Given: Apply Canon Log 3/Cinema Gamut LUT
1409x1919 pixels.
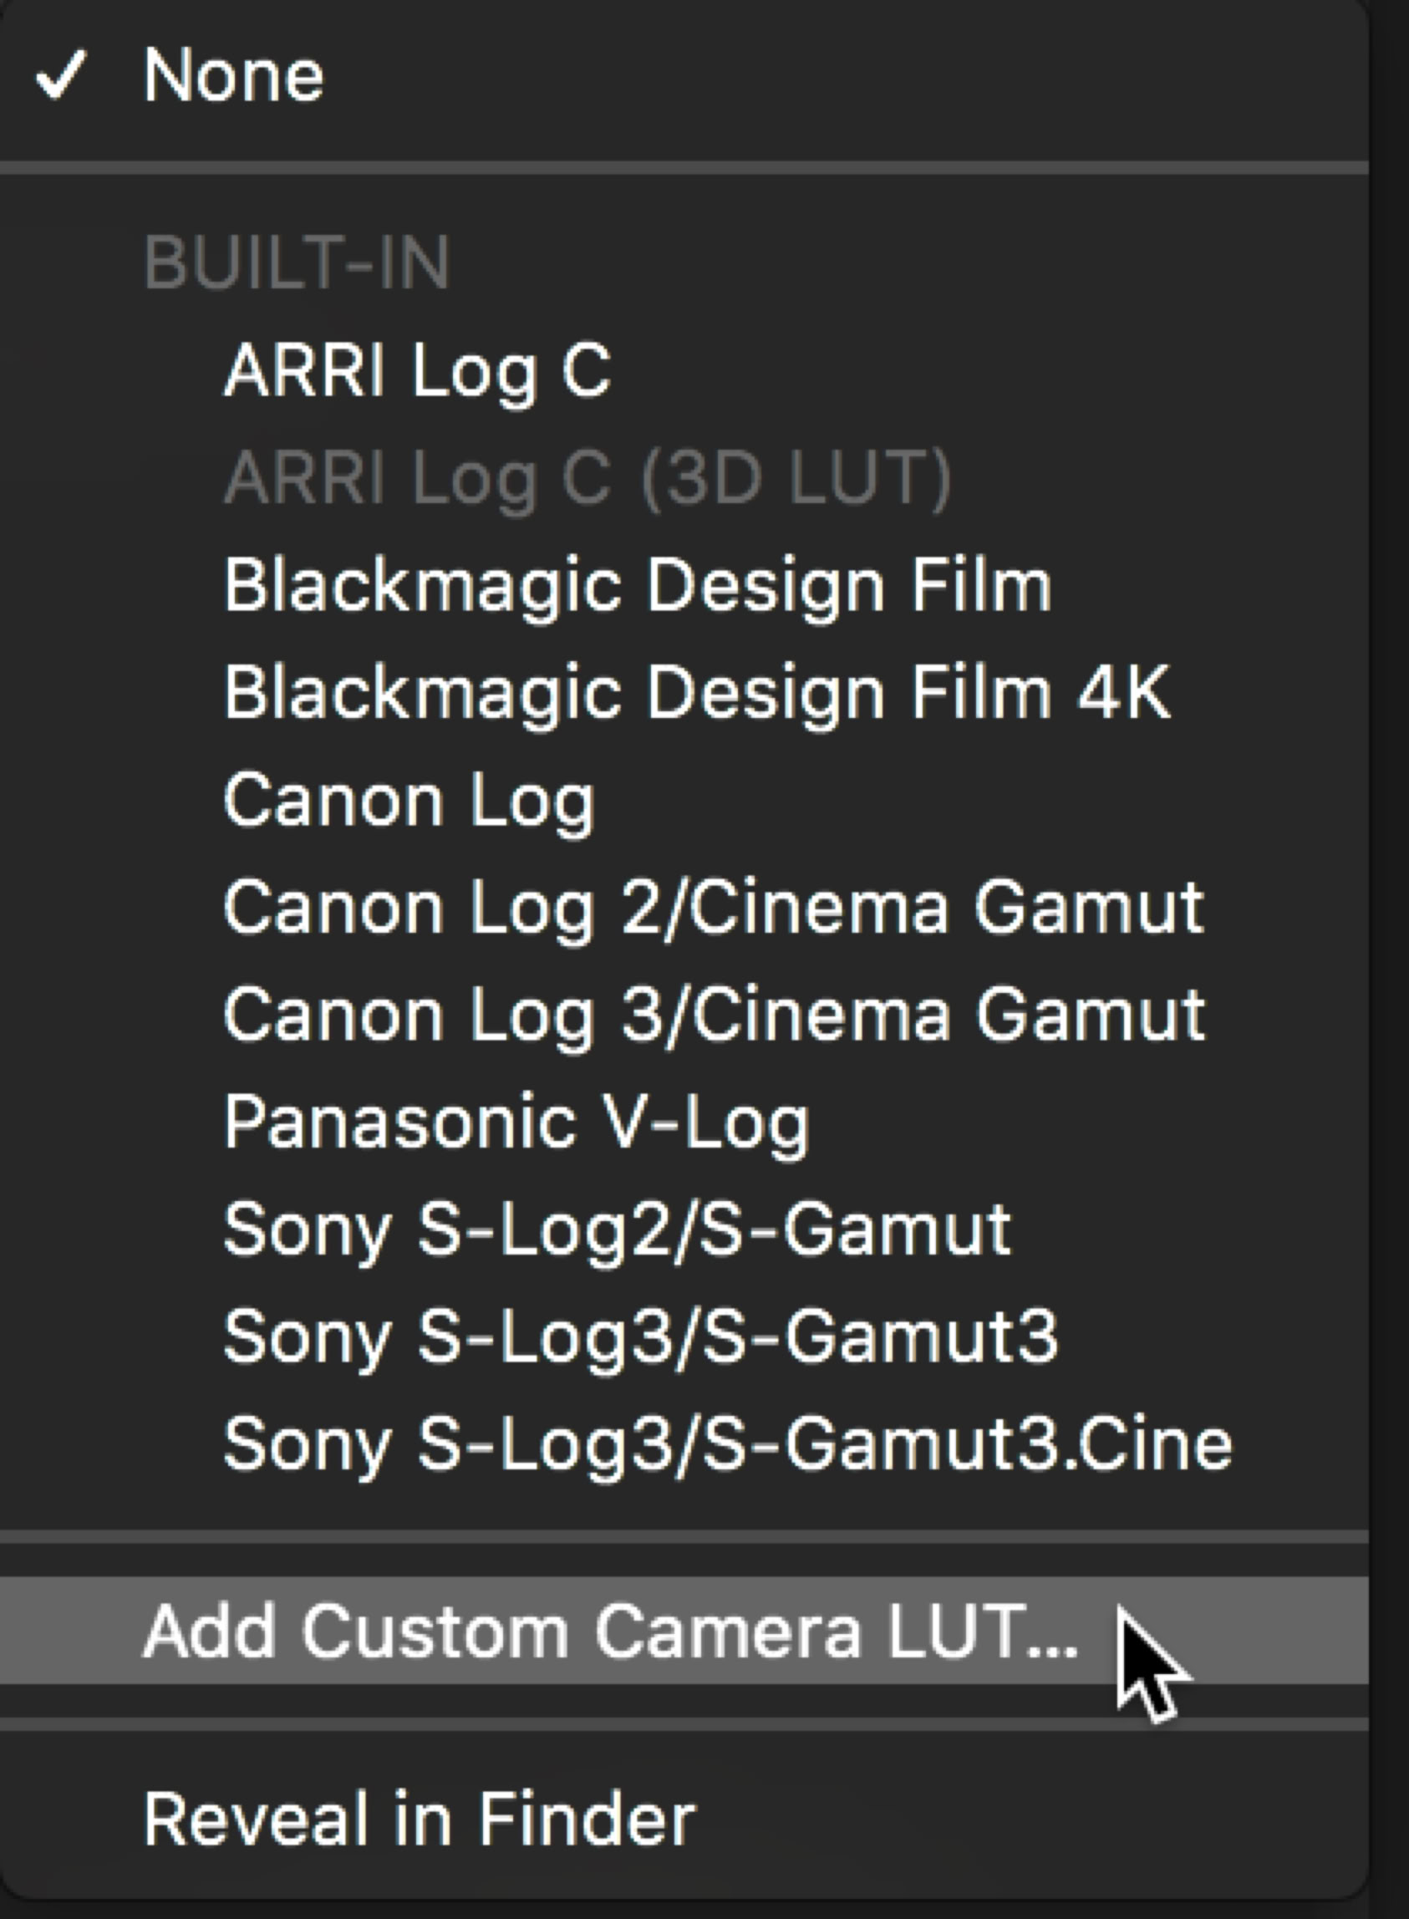Looking at the screenshot, I should pos(714,1015).
